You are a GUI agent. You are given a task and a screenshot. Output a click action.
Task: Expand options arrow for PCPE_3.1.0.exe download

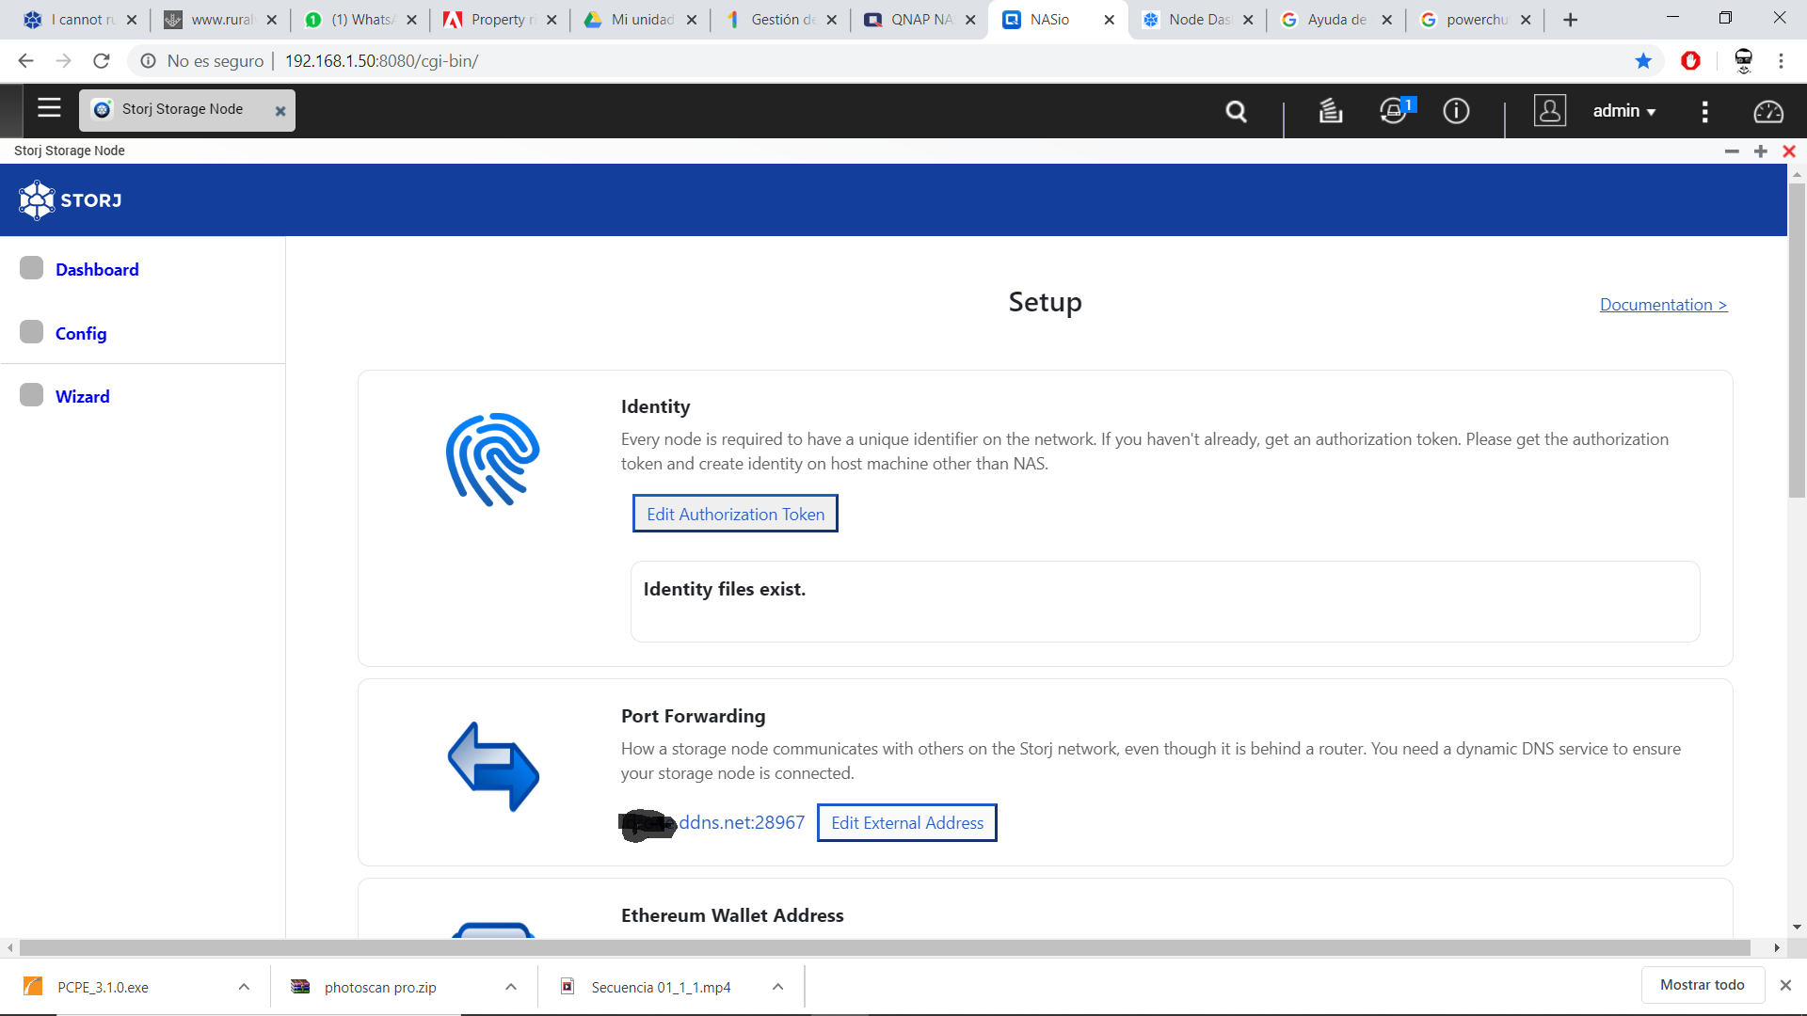pyautogui.click(x=244, y=987)
